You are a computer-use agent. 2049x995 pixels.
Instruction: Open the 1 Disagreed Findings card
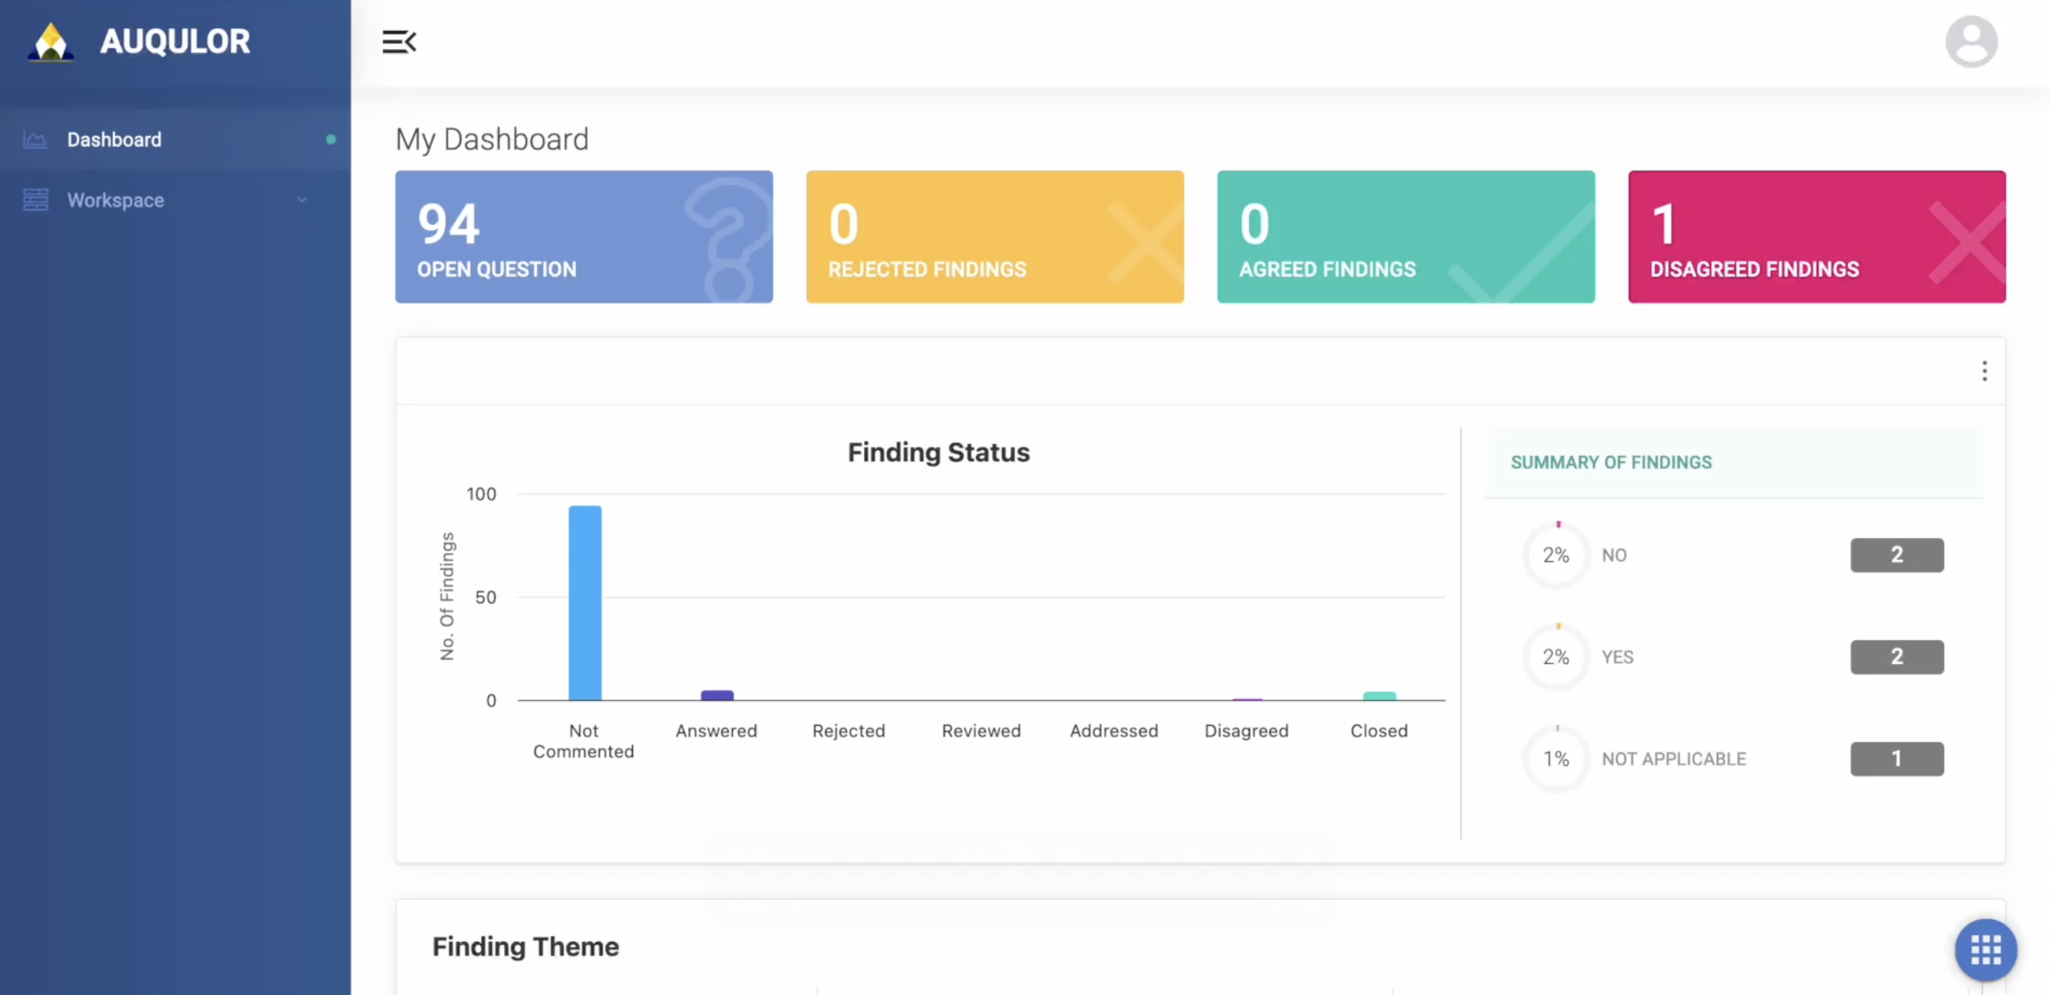tap(1817, 237)
